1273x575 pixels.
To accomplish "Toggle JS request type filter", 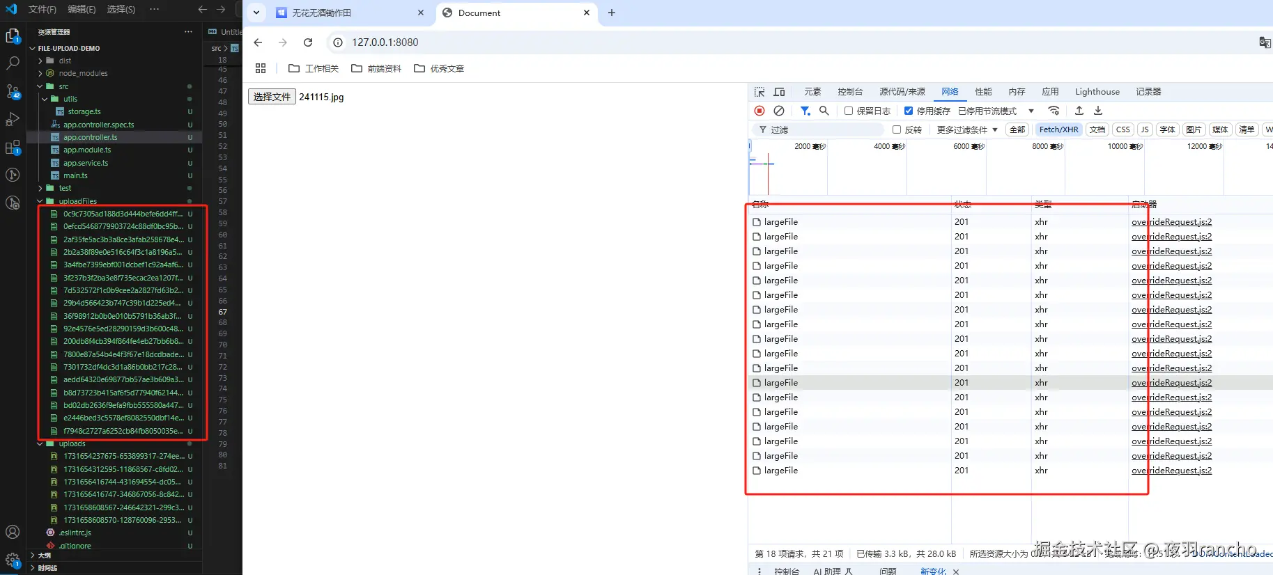I will pos(1145,129).
